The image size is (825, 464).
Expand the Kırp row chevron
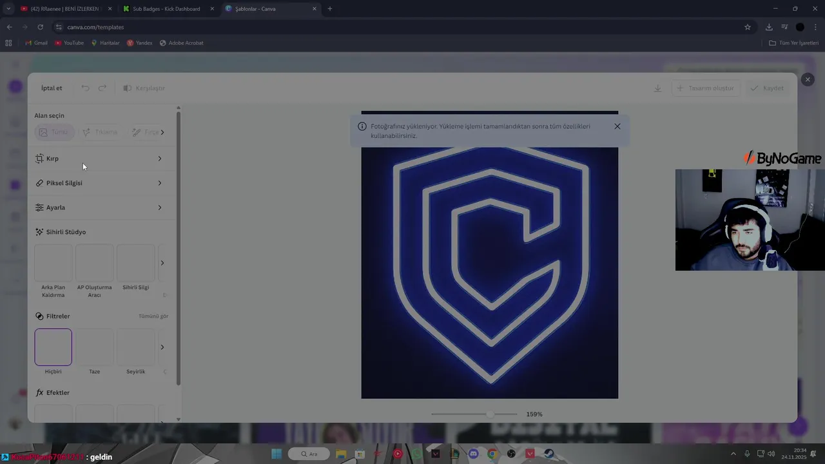(160, 159)
